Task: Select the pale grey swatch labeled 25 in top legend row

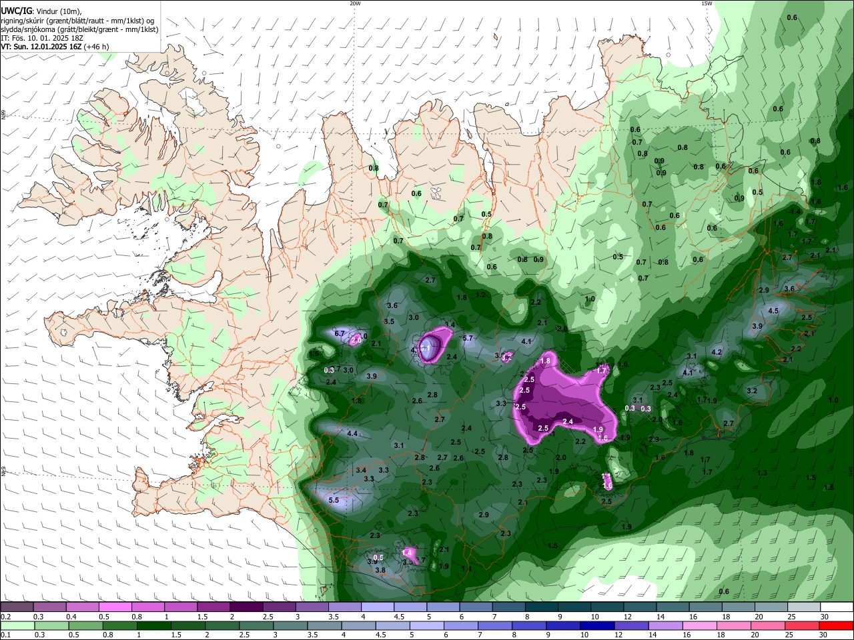Action: 803,607
